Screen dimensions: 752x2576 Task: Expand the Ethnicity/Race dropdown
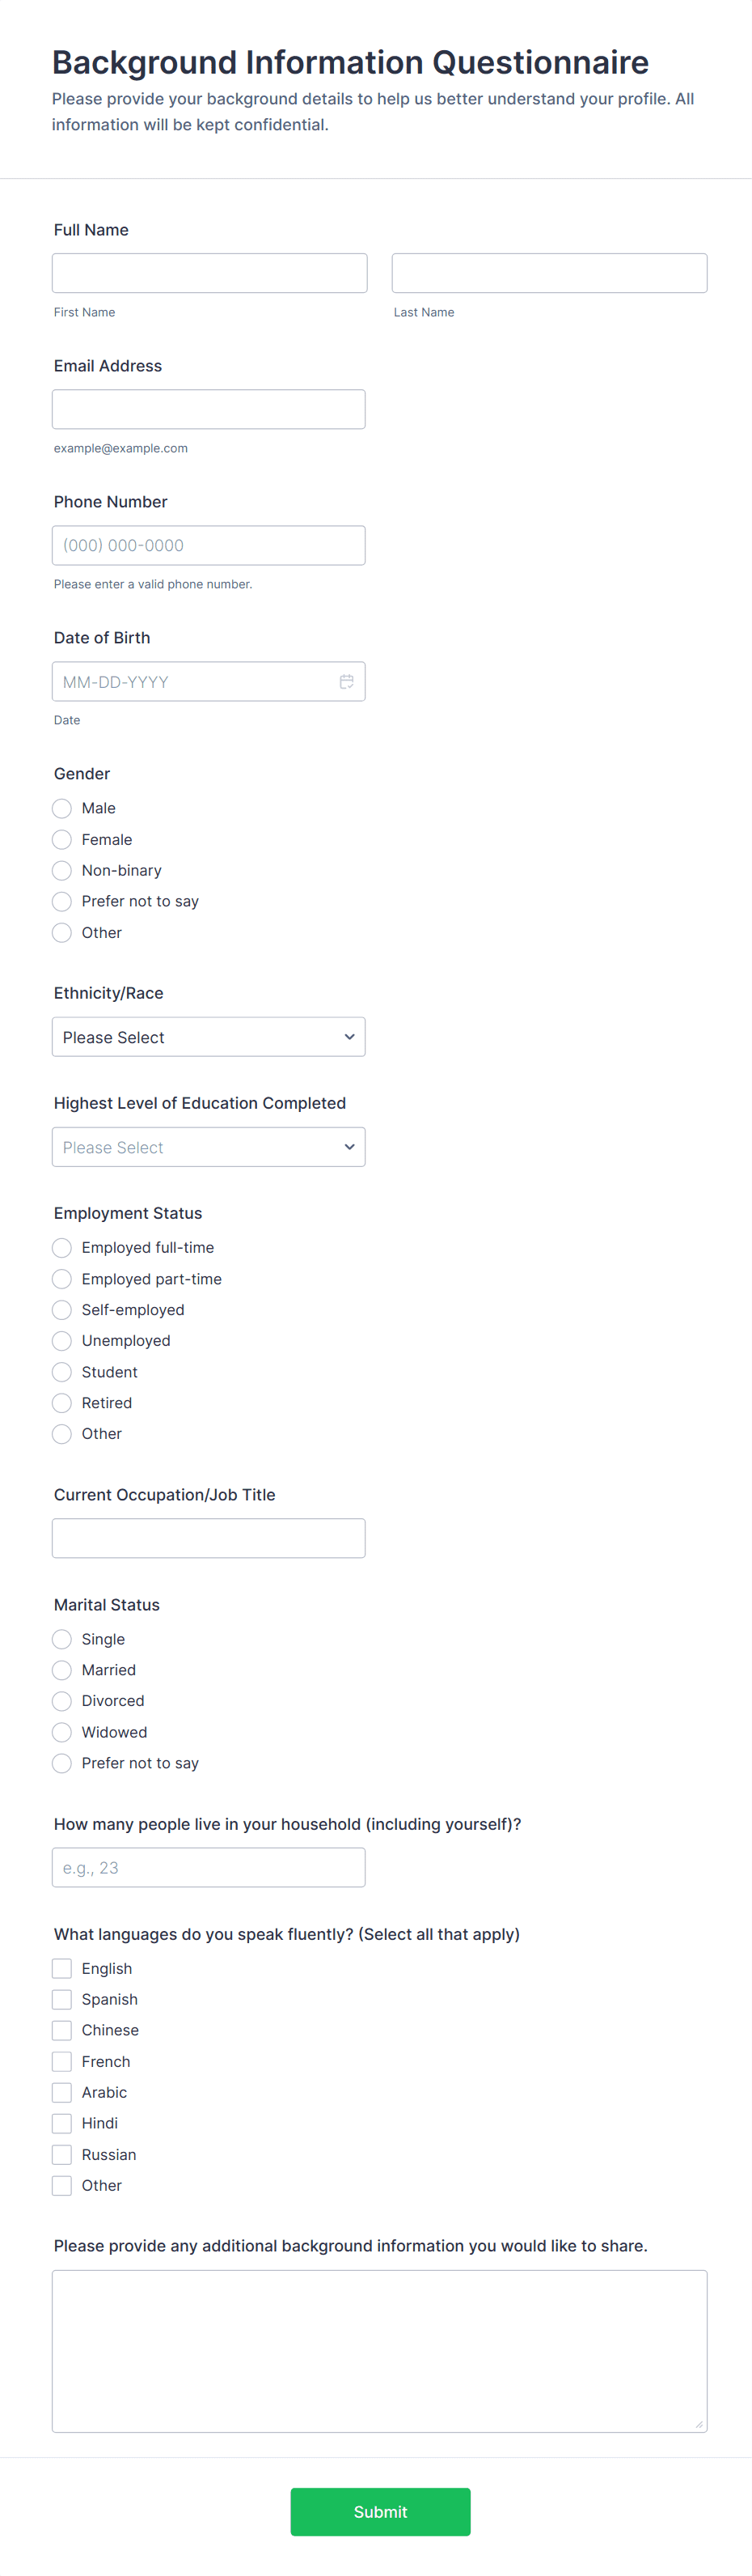click(x=208, y=1037)
